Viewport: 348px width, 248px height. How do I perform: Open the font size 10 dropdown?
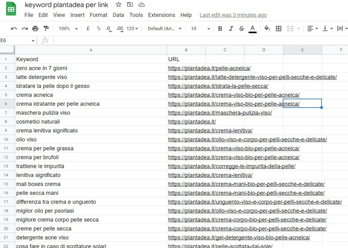tap(201, 28)
